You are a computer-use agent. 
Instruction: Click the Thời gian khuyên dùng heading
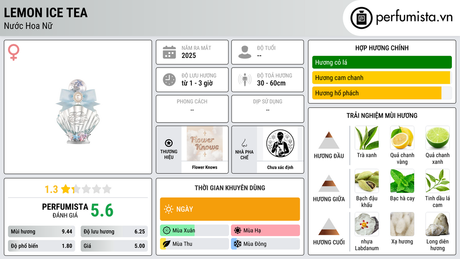(230, 188)
